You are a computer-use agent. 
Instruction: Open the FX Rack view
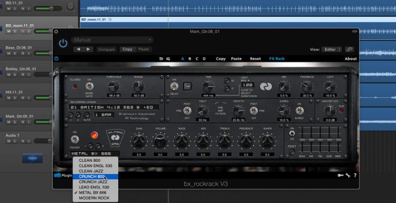point(277,59)
